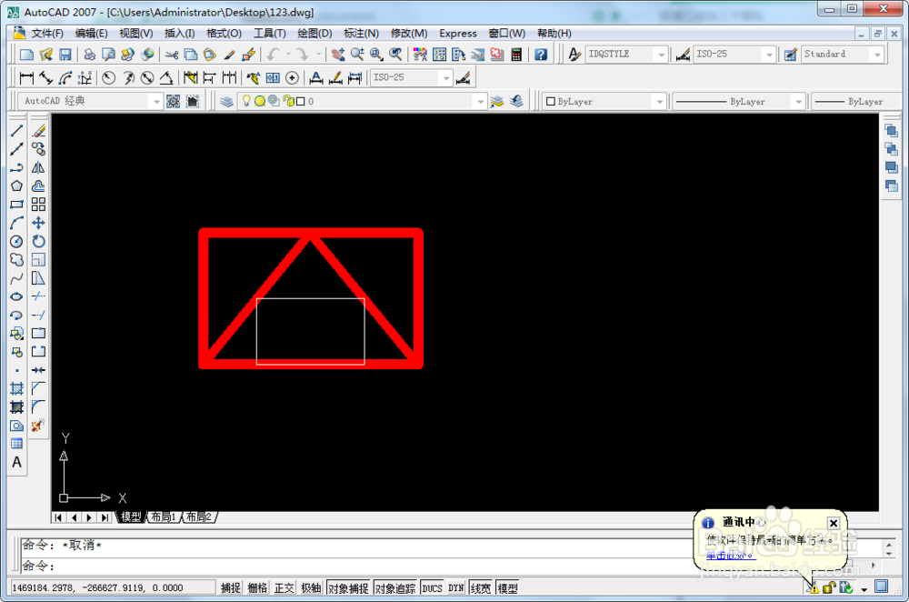The height and width of the screenshot is (602, 909).
Task: Open the 绘图(D) menu
Action: tap(315, 34)
